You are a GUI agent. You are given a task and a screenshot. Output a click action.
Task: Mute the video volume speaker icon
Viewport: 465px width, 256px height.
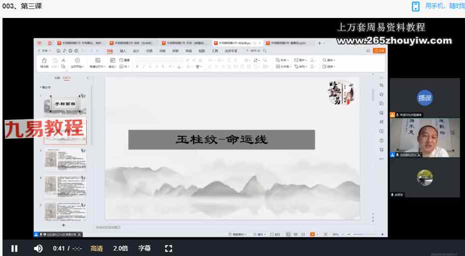pos(38,249)
